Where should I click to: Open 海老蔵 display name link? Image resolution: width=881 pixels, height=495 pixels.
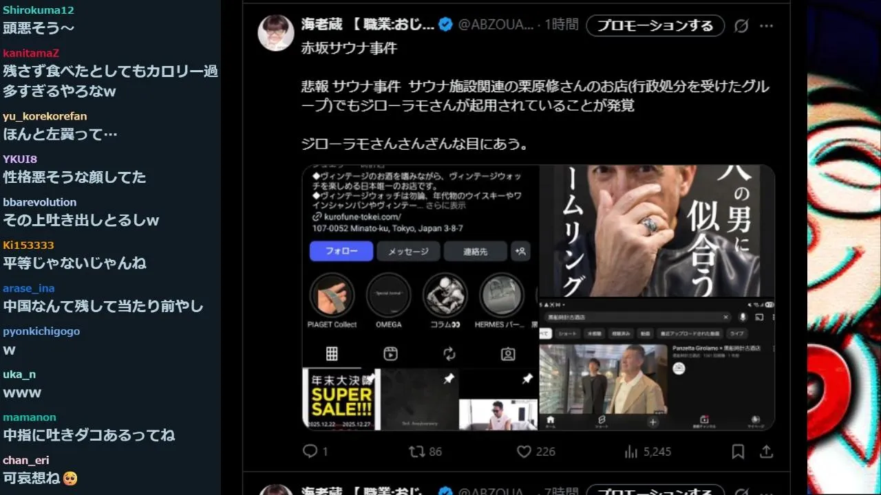pyautogui.click(x=368, y=25)
